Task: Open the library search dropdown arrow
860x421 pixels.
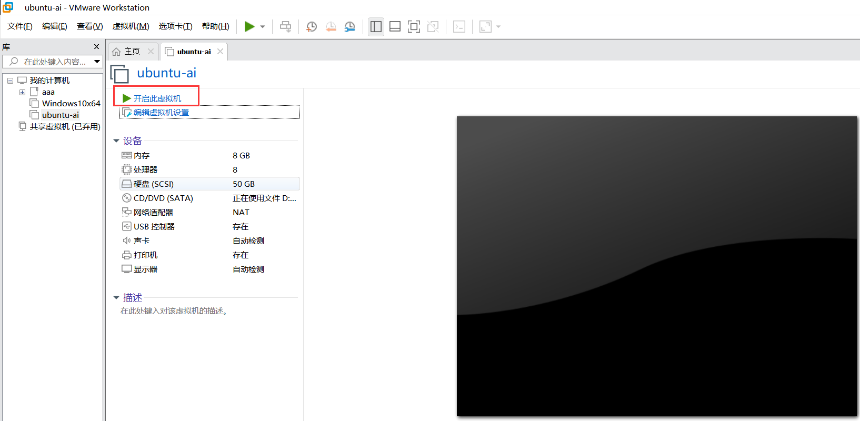Action: coord(97,62)
